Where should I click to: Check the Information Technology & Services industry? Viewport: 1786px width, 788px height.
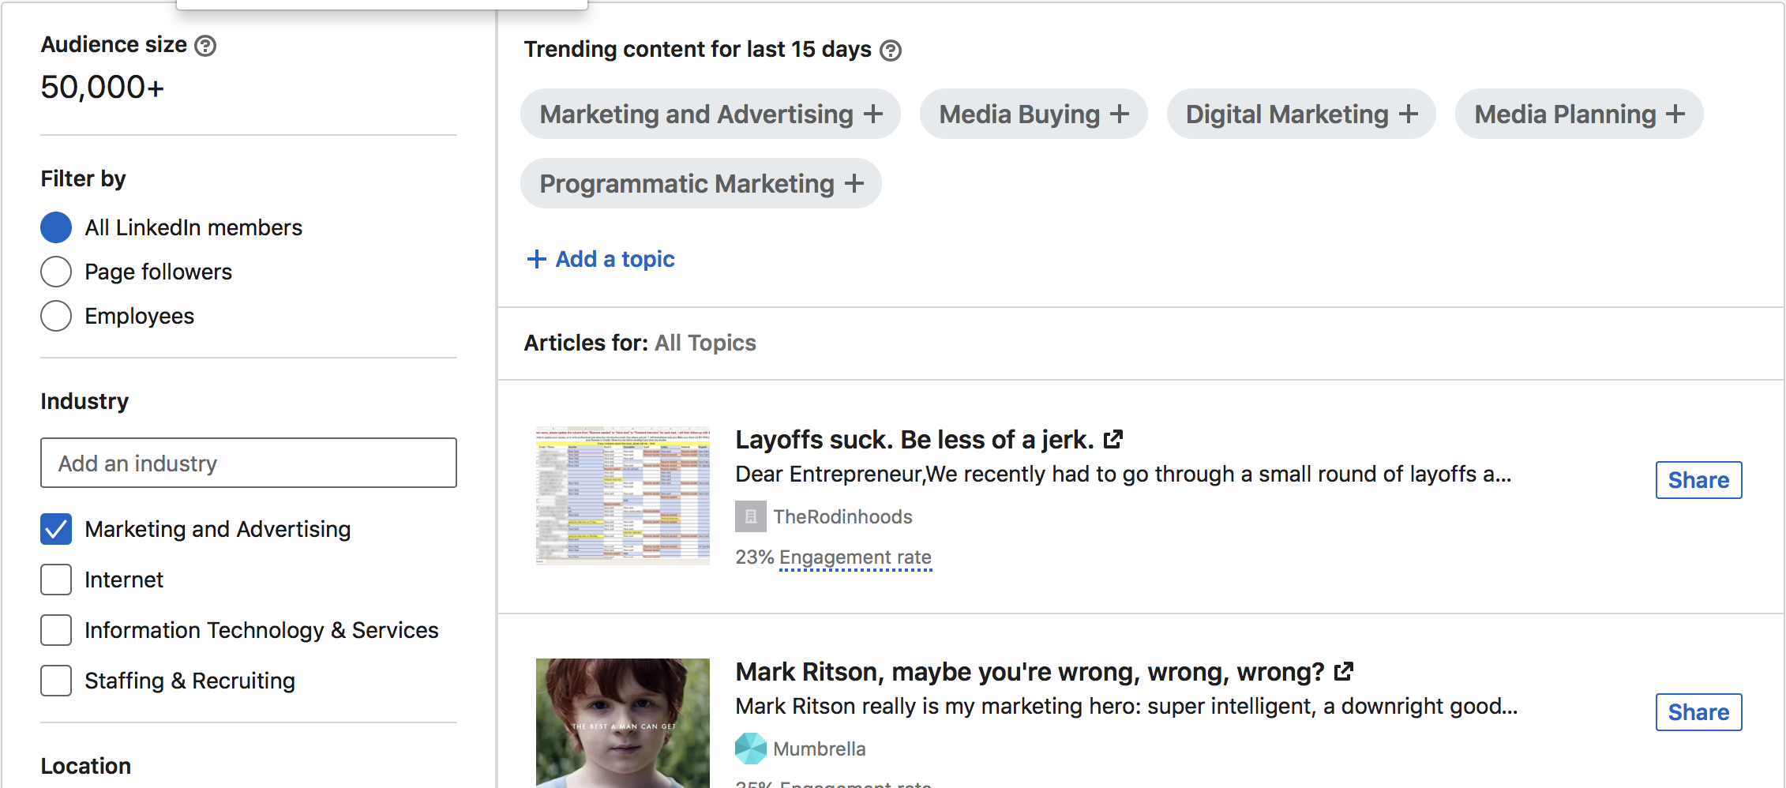56,629
